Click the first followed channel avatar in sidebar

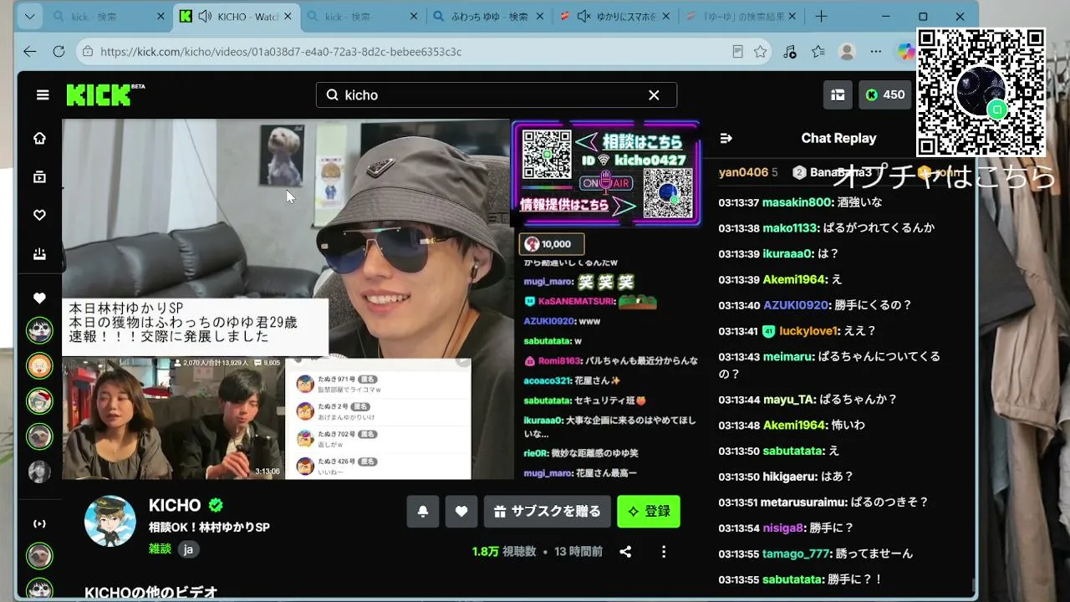click(x=39, y=330)
